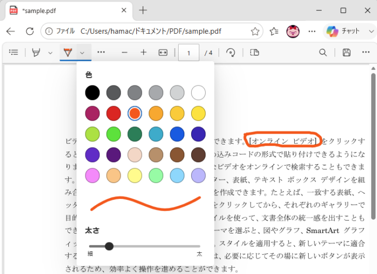Screen dimensions: 377x274
Task: Pick the dark green color swatch
Action: point(135,134)
